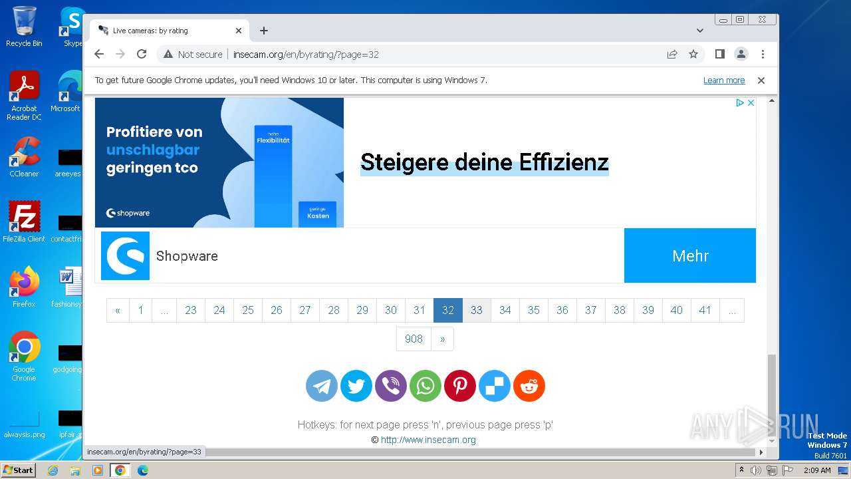851x479 pixels.
Task: Click the clock showing 2:09 AM
Action: tap(817, 470)
